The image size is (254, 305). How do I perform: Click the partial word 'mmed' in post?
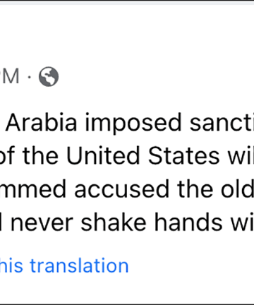[x=33, y=189]
